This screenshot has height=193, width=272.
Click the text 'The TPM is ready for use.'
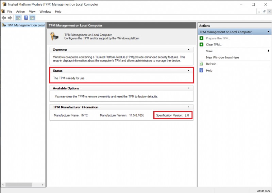(x=69, y=78)
